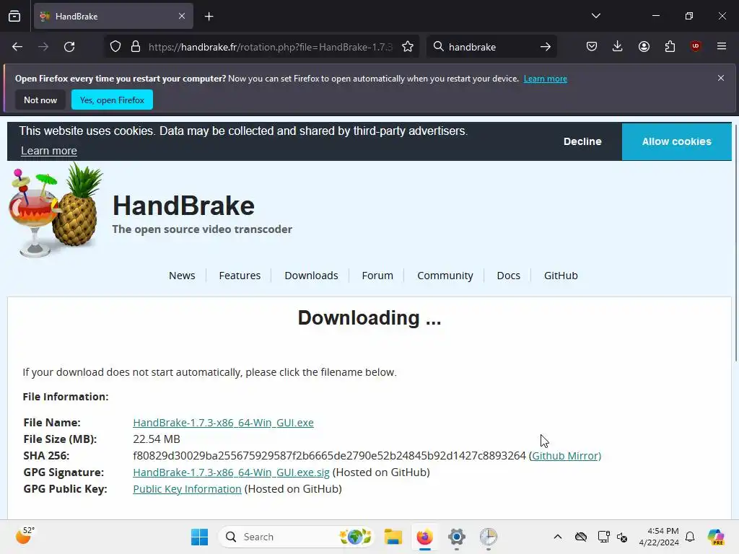
Task: Open Firefox application hamburger menu
Action: [x=722, y=46]
